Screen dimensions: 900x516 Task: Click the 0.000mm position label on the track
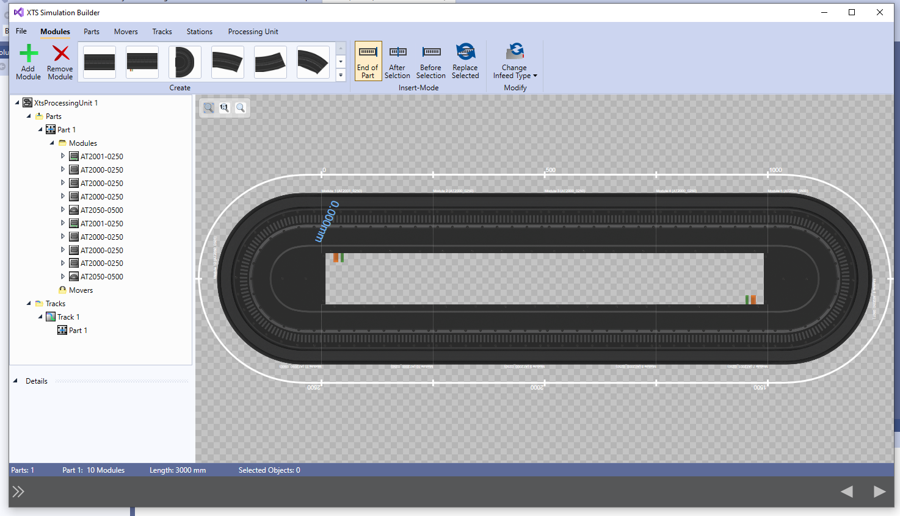coord(327,221)
